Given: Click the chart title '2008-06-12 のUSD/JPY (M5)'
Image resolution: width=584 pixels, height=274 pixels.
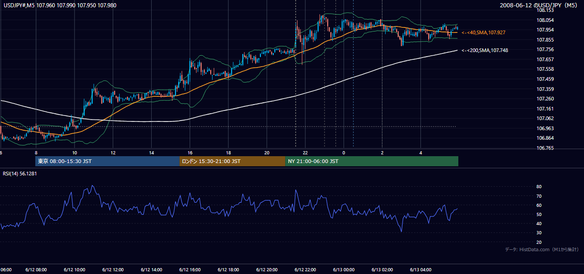Looking at the screenshot, I should (539, 5).
